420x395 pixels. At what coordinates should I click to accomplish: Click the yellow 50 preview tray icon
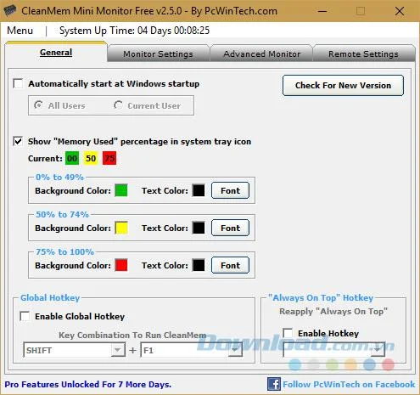(x=91, y=158)
